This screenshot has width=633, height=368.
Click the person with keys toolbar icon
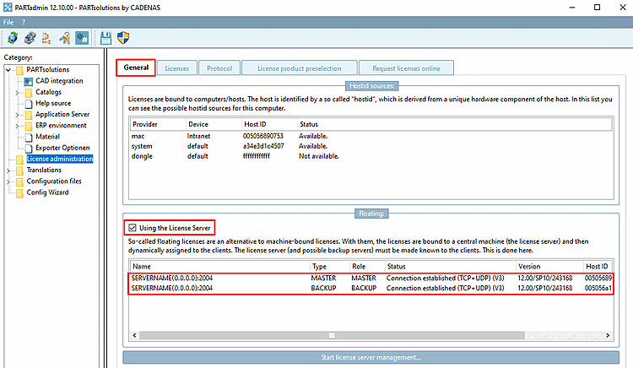pyautogui.click(x=65, y=38)
